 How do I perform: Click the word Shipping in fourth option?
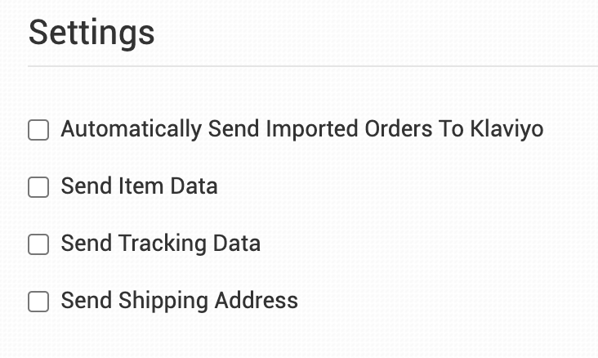click(x=163, y=301)
